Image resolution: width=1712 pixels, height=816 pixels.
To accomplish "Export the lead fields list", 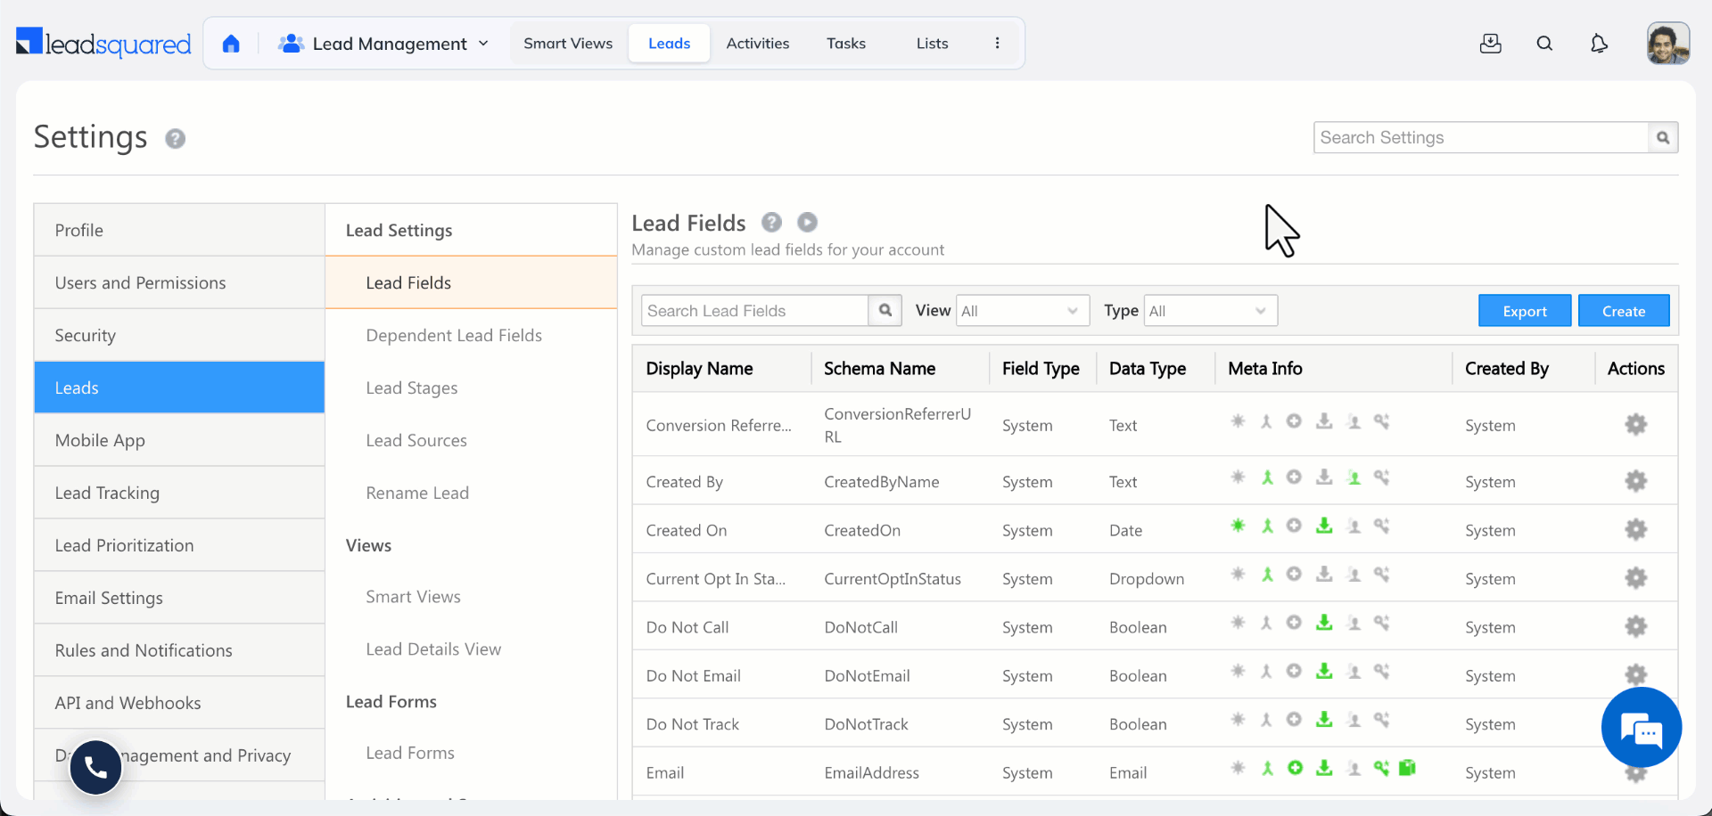I will [x=1525, y=310].
